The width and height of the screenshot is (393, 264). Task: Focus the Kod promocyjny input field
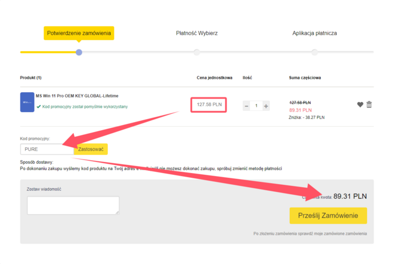tap(46, 149)
